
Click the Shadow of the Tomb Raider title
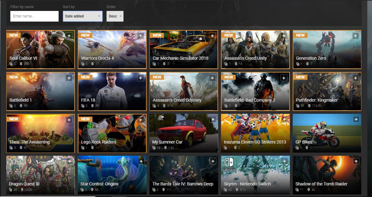321,184
